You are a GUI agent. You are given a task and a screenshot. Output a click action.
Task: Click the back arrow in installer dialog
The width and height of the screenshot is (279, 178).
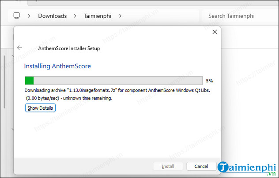click(19, 48)
